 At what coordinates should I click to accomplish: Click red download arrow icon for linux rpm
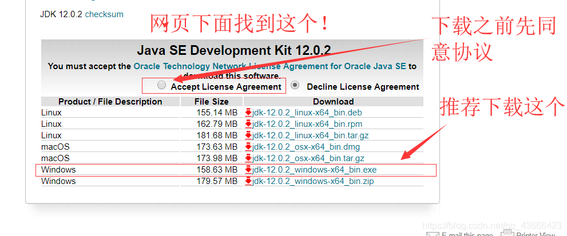point(248,124)
